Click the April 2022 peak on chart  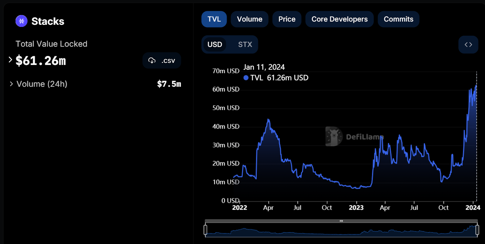click(268, 120)
